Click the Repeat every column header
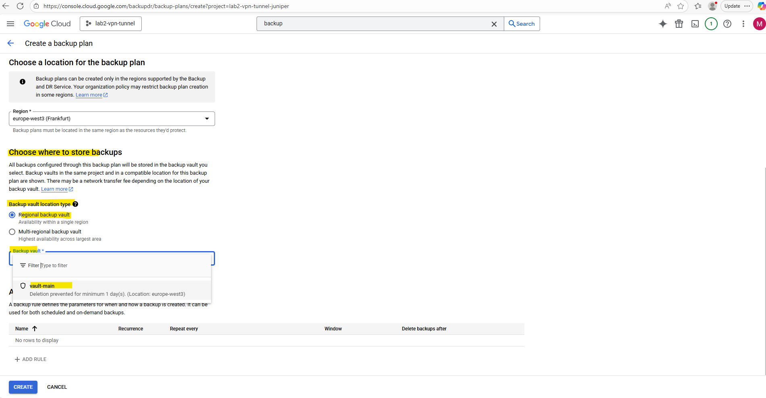Viewport: 766px width, 398px height. coord(184,329)
